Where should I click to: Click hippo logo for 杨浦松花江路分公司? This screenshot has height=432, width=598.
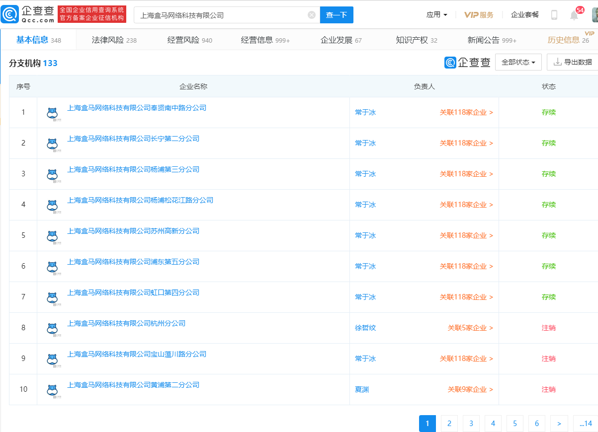(52, 206)
